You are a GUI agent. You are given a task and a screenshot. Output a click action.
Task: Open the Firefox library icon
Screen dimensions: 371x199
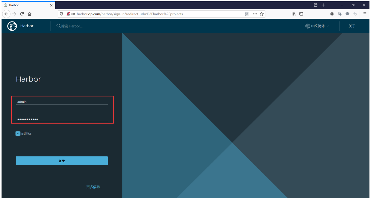tap(294, 14)
